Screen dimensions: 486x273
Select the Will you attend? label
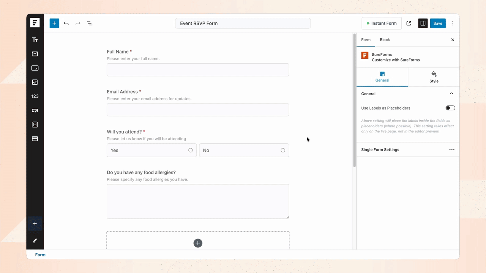[124, 132]
